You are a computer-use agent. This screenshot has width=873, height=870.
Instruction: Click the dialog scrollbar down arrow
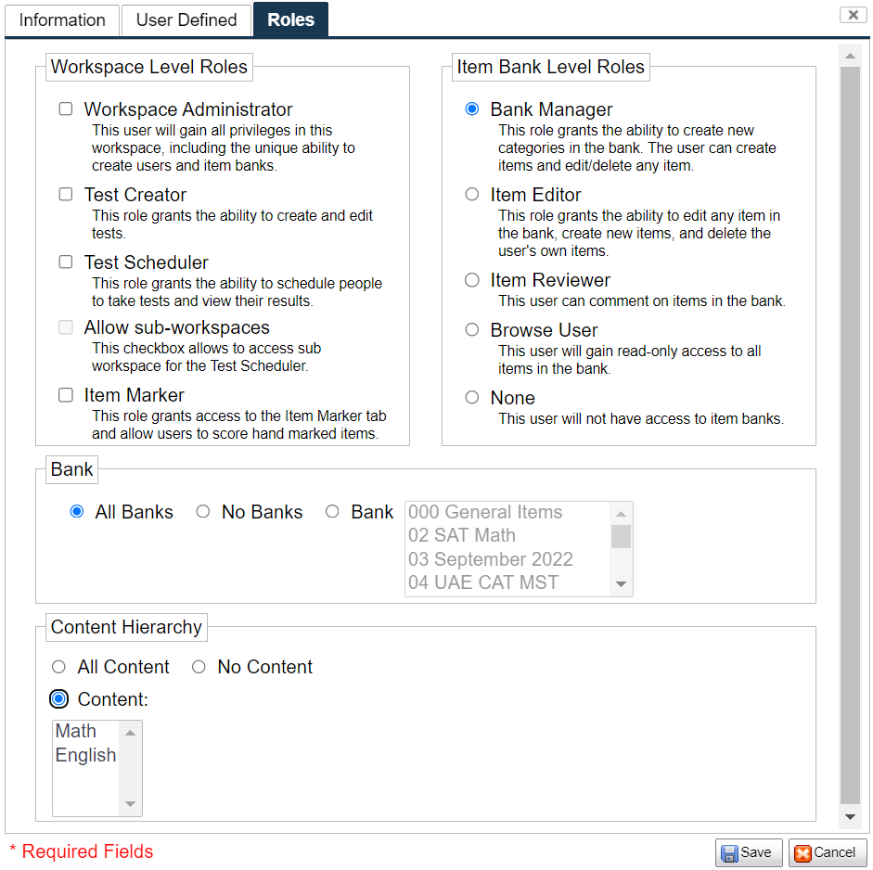(x=850, y=816)
